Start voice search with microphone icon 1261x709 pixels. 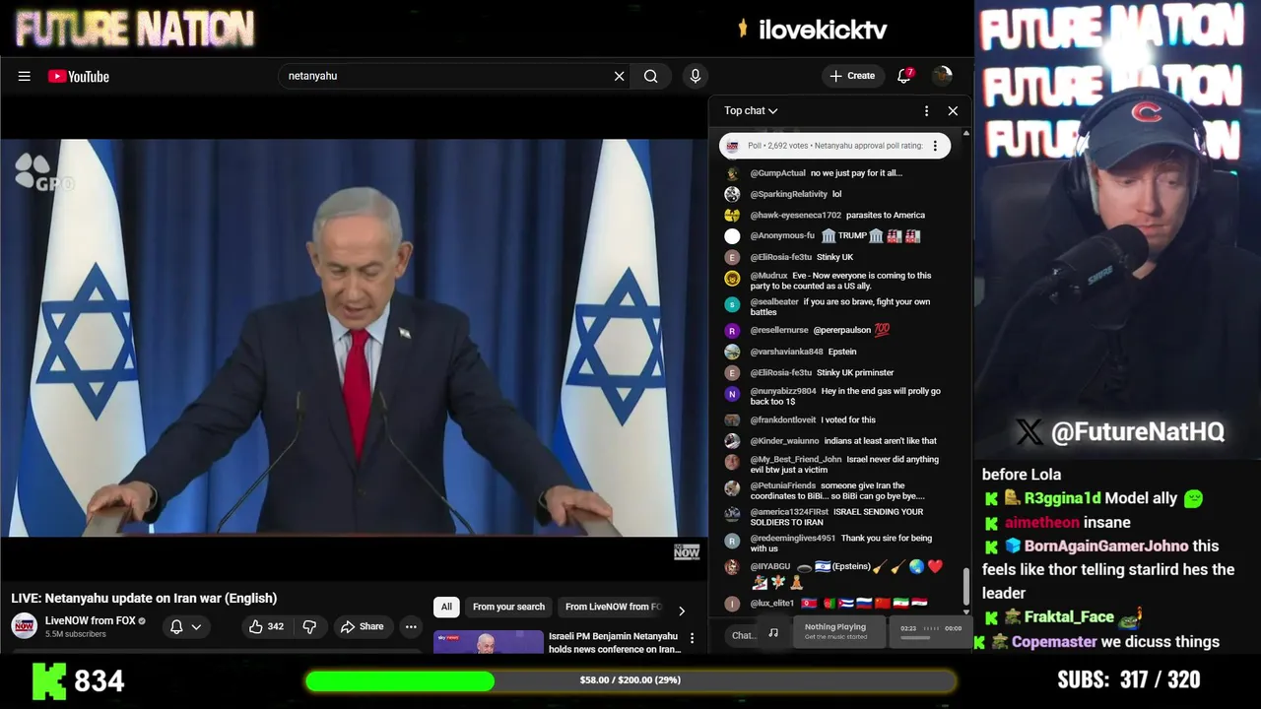point(696,76)
